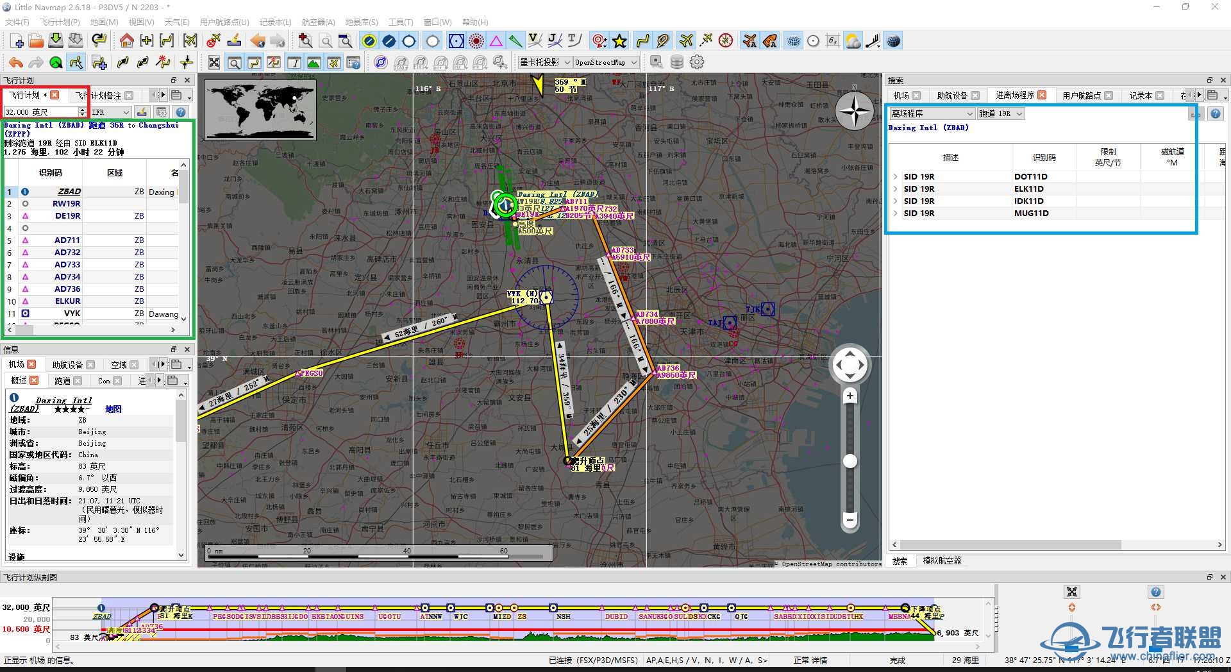Viewport: 1231px width, 672px height.
Task: Zoom in using the magnifier-plus icon
Action: coord(306,41)
